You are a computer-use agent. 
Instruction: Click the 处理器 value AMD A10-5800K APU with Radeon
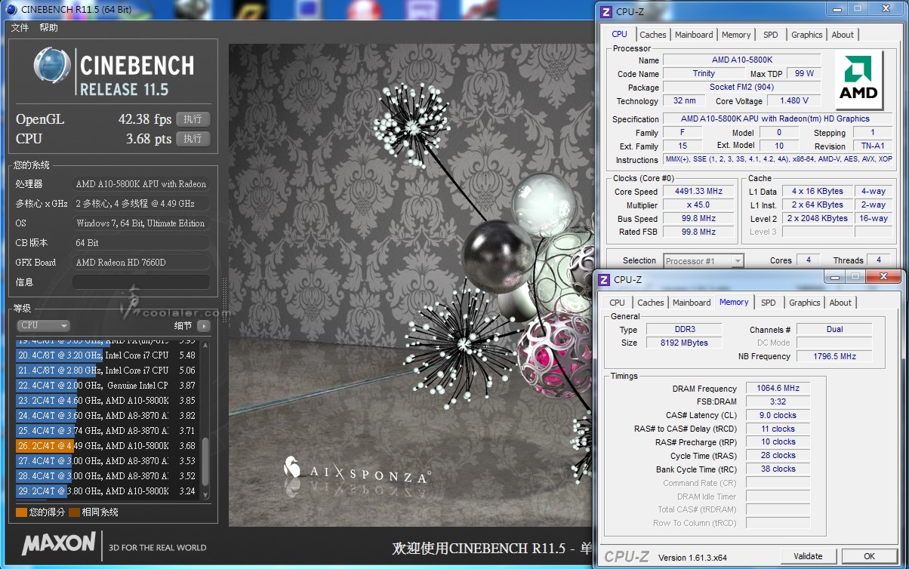[141, 184]
